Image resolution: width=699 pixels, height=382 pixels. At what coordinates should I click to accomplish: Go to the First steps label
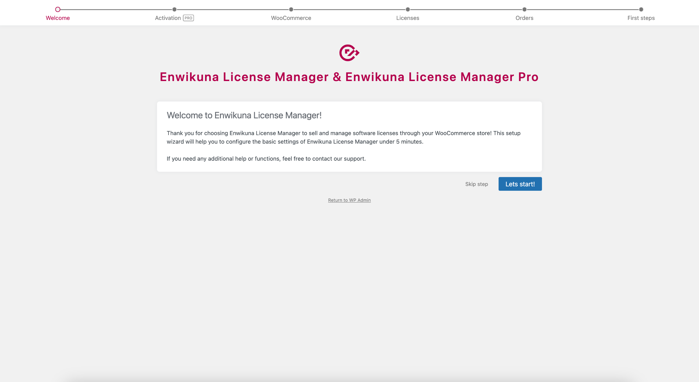click(x=641, y=18)
